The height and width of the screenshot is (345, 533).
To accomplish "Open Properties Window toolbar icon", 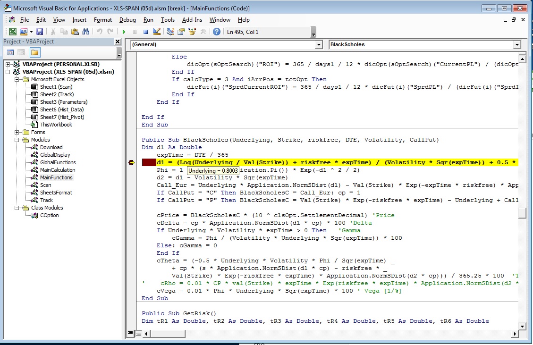I will click(x=181, y=32).
